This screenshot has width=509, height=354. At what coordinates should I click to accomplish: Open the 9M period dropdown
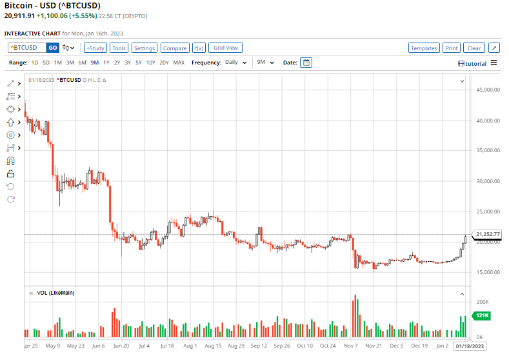click(266, 63)
